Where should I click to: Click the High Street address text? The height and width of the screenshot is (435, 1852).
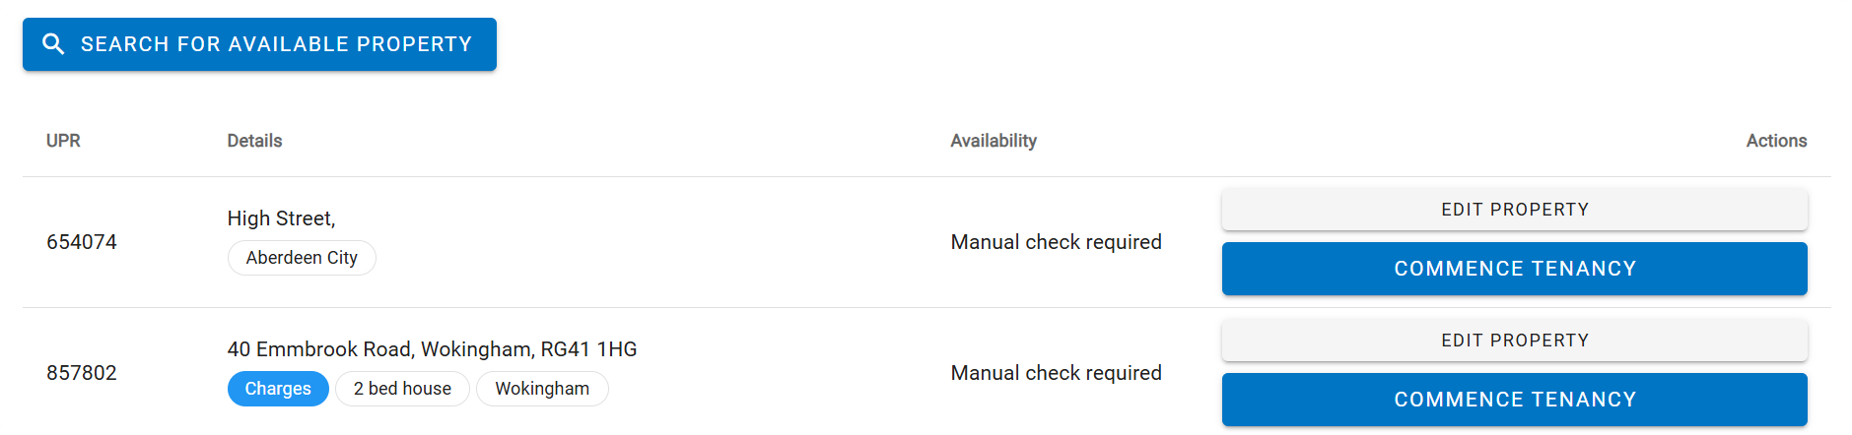point(281,218)
